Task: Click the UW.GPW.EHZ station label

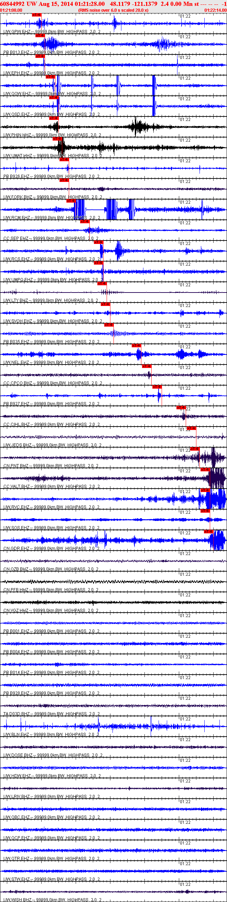Action: pyautogui.click(x=17, y=31)
